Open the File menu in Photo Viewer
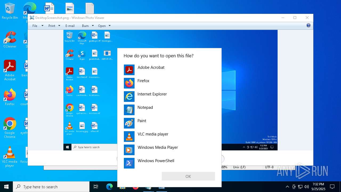Screen dimensions: 341x192 pos(35,26)
